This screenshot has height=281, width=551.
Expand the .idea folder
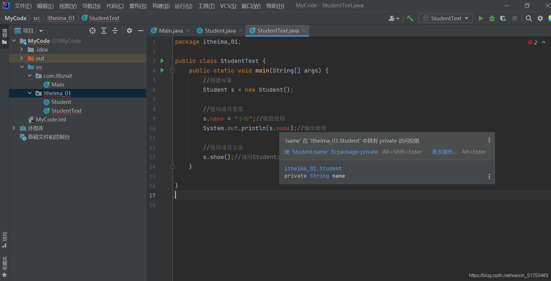point(22,50)
